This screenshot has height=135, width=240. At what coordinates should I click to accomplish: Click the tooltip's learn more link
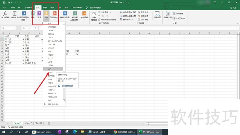(67, 86)
